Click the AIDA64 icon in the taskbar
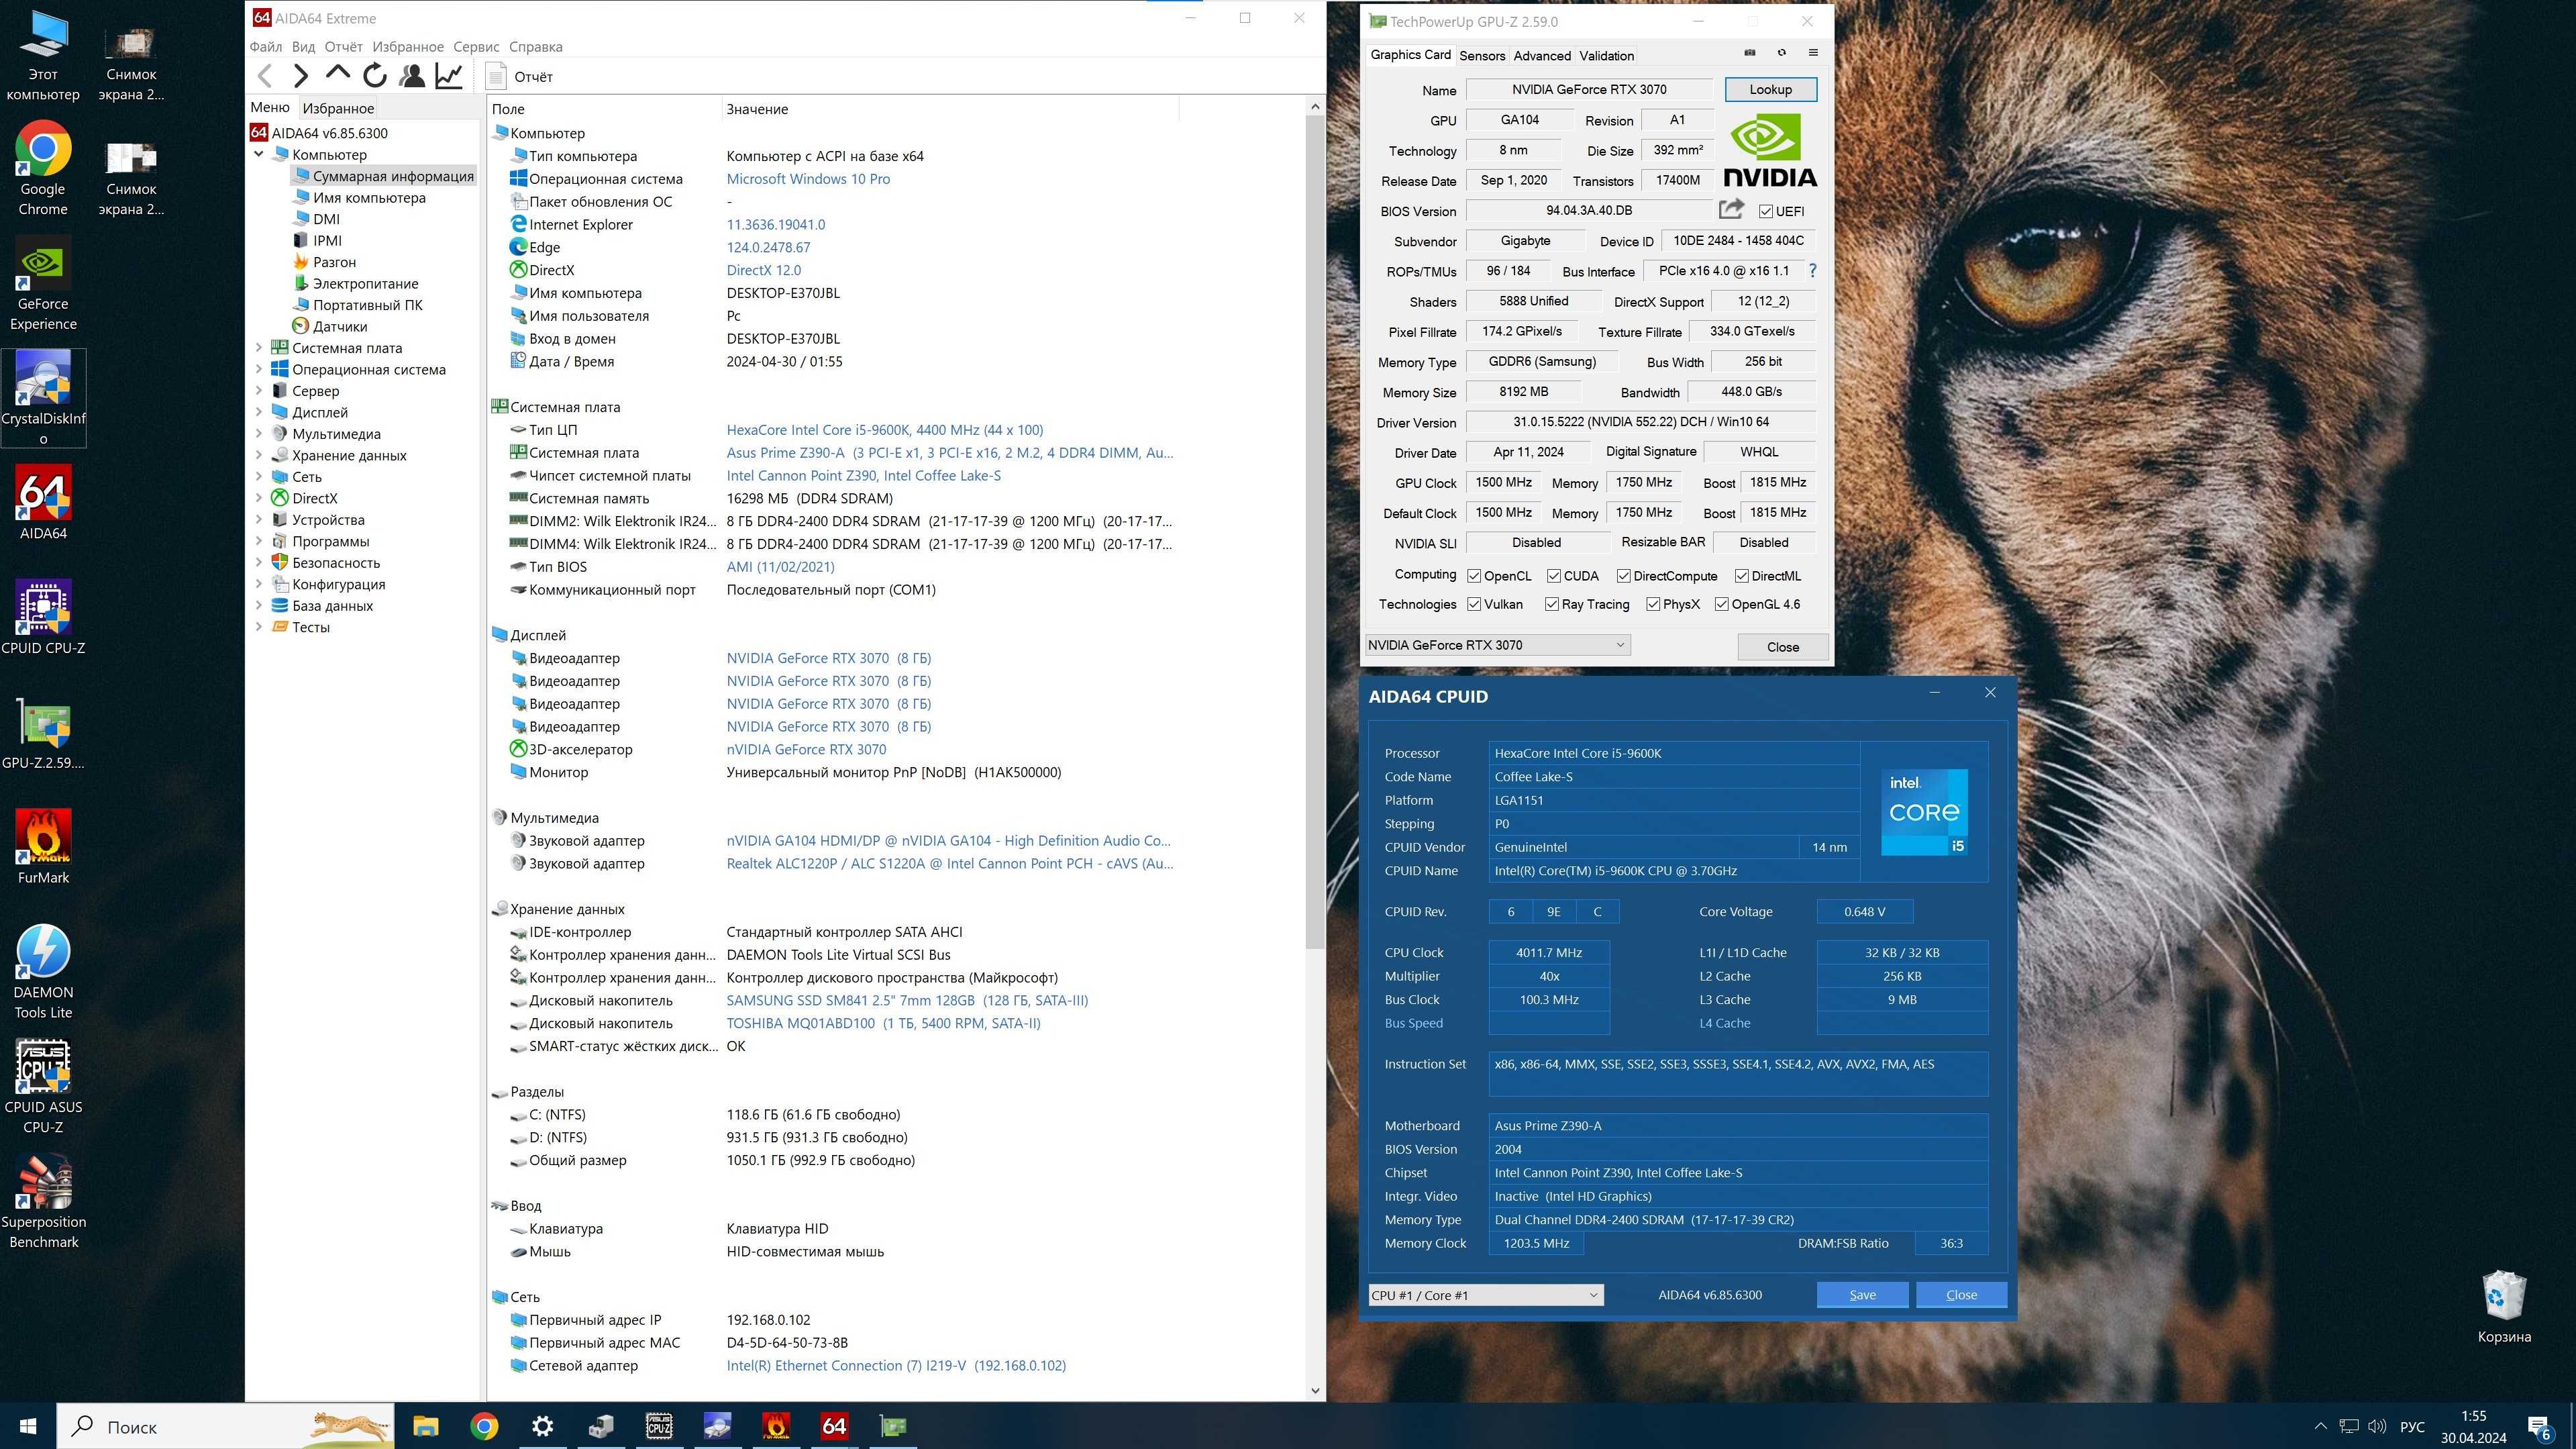Viewport: 2576px width, 1449px height. tap(834, 1426)
